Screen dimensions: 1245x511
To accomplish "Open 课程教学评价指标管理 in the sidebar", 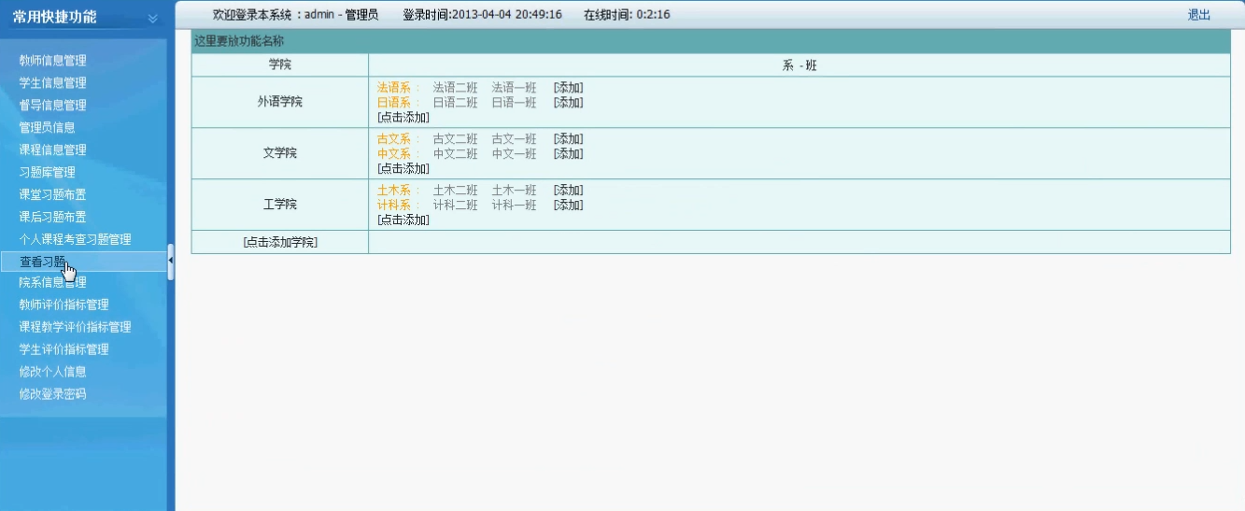I will pos(76,328).
